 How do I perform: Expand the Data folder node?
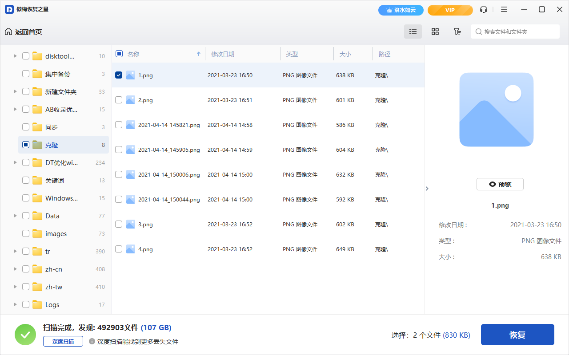point(15,216)
